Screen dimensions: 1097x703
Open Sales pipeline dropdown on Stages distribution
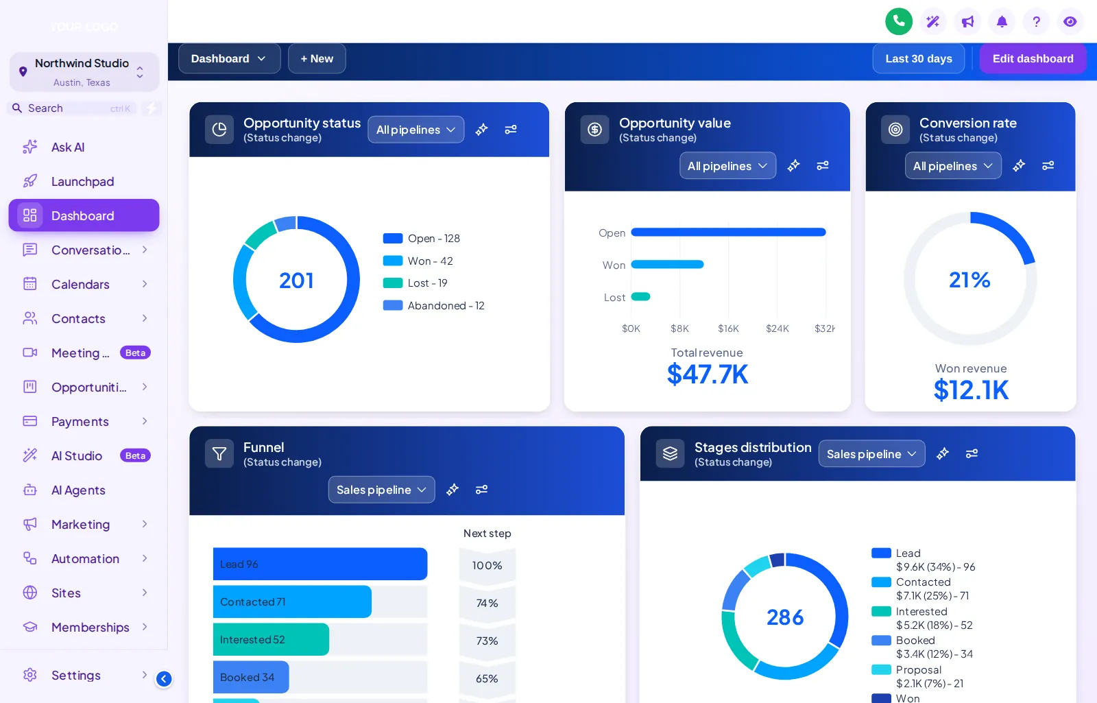click(872, 453)
